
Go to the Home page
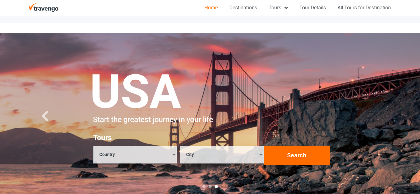coord(211,8)
